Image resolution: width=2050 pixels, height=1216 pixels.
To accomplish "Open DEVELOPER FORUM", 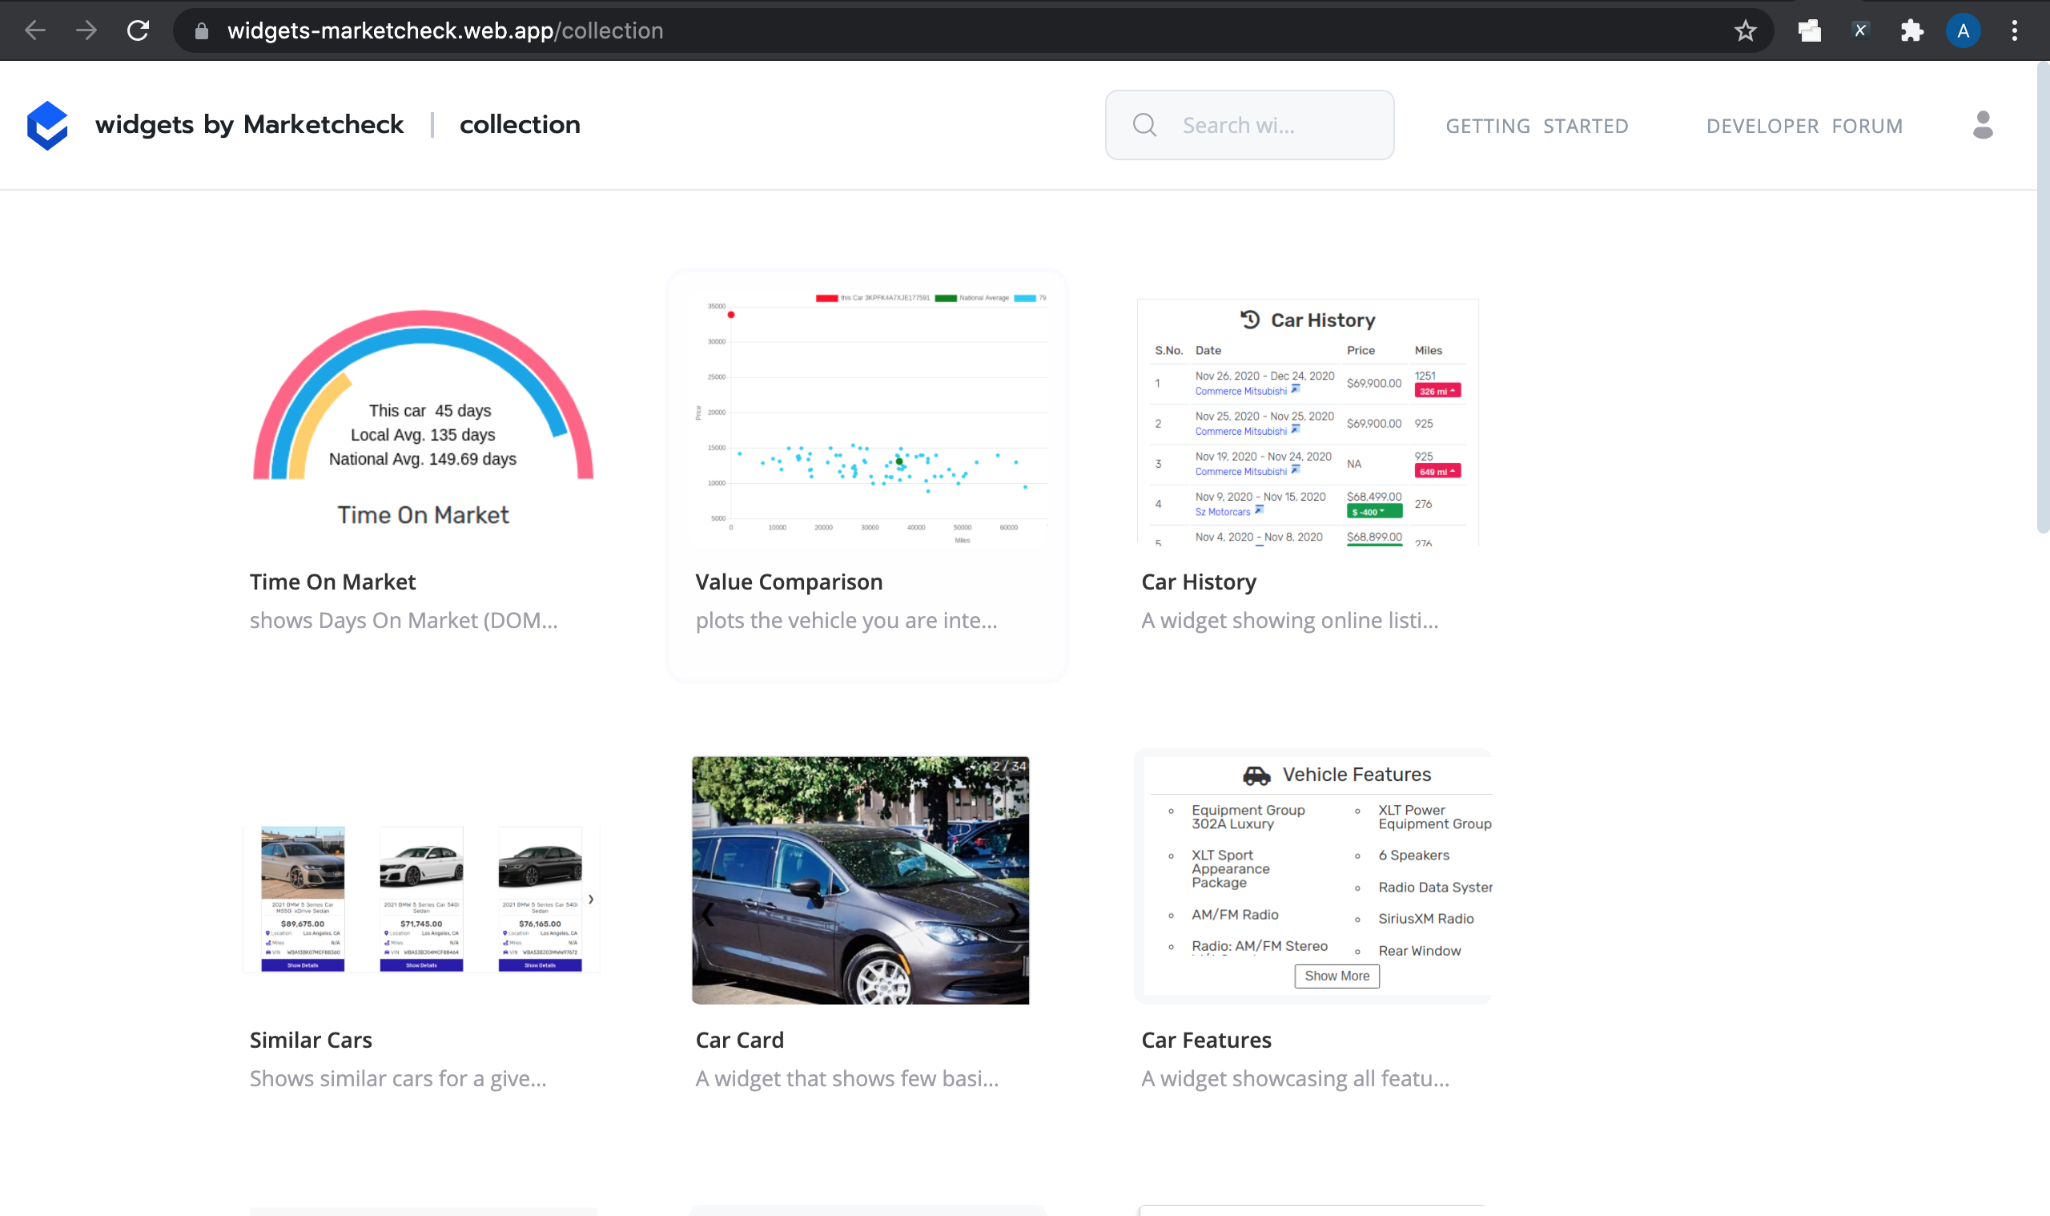I will [1804, 126].
